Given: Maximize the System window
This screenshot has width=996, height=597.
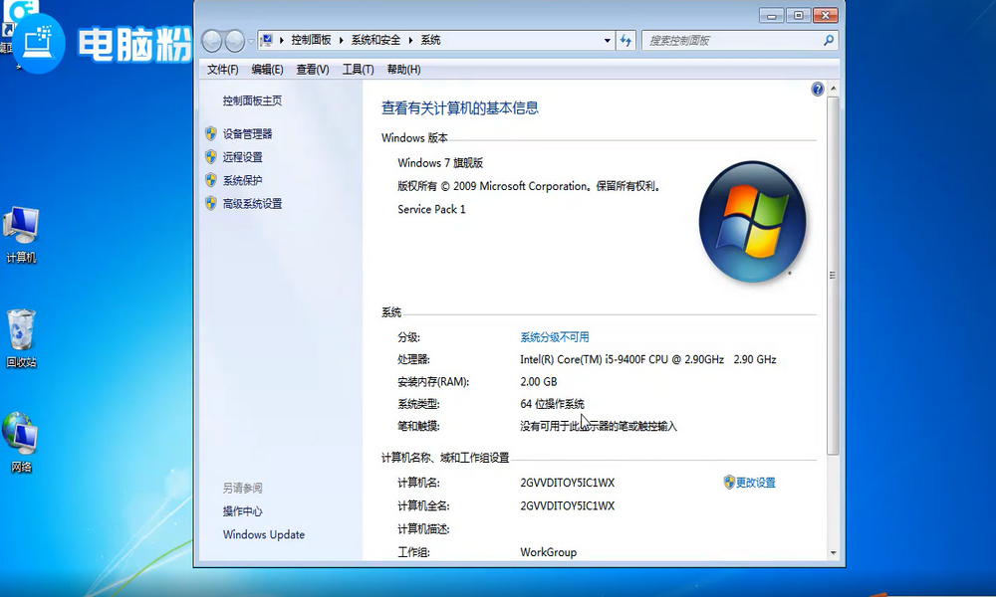Looking at the screenshot, I should (x=799, y=15).
